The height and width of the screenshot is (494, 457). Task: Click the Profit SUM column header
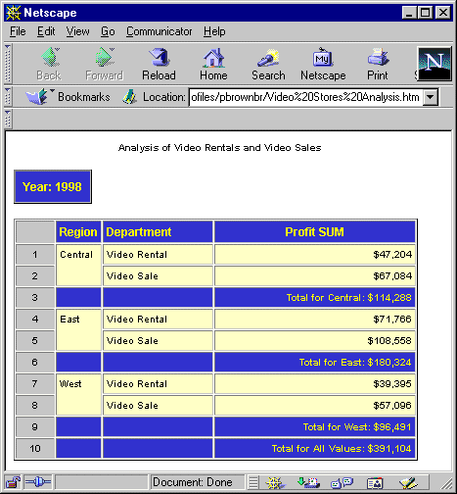coord(315,232)
